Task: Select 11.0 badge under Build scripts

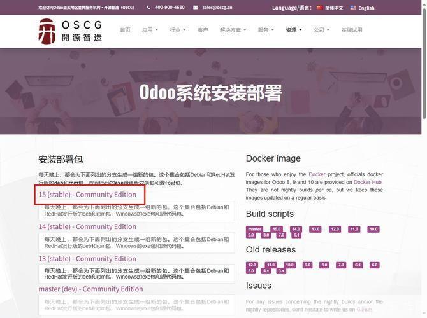Action: 354,229
